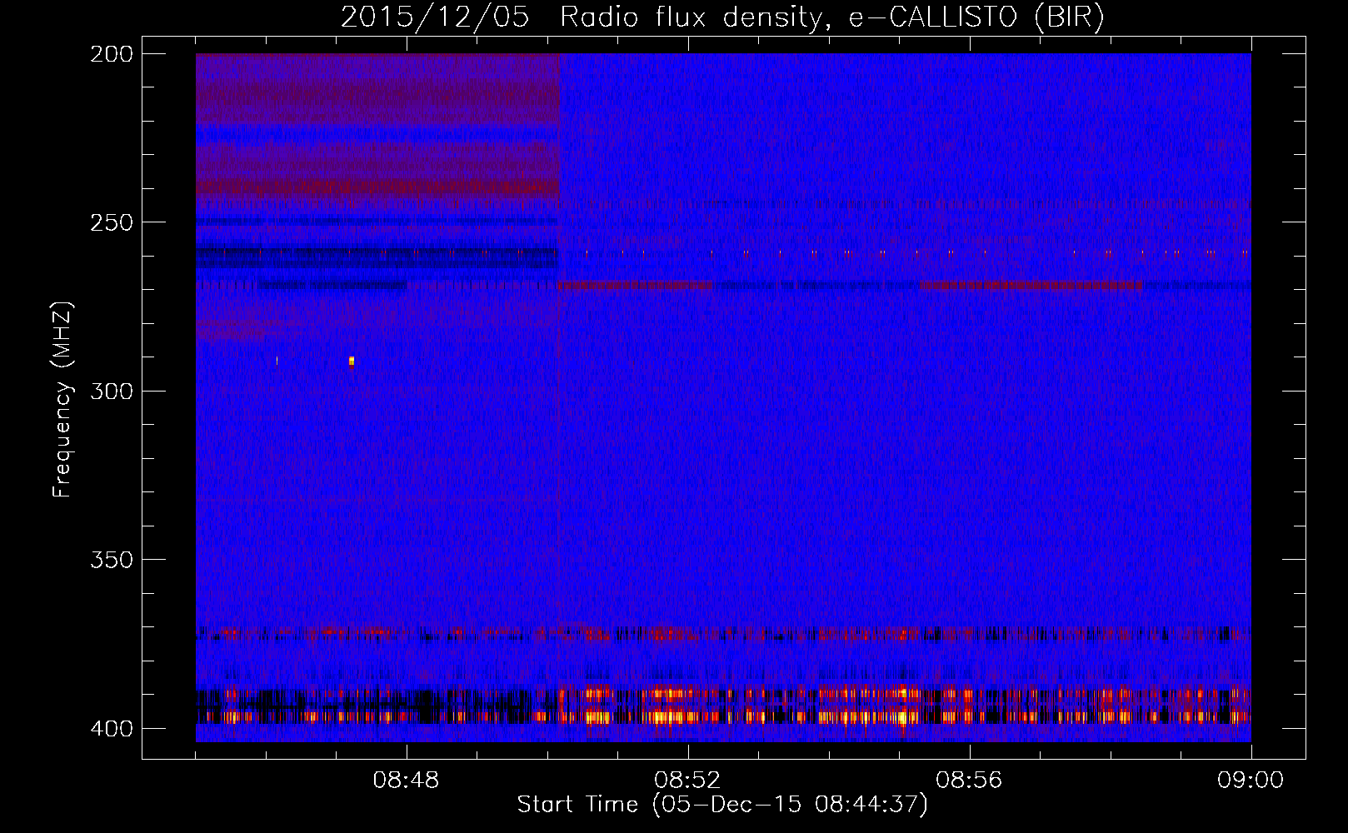Click the 'Start Time (05-Dec-15 08:44:37)' axis label
1348x833 pixels.
722,805
